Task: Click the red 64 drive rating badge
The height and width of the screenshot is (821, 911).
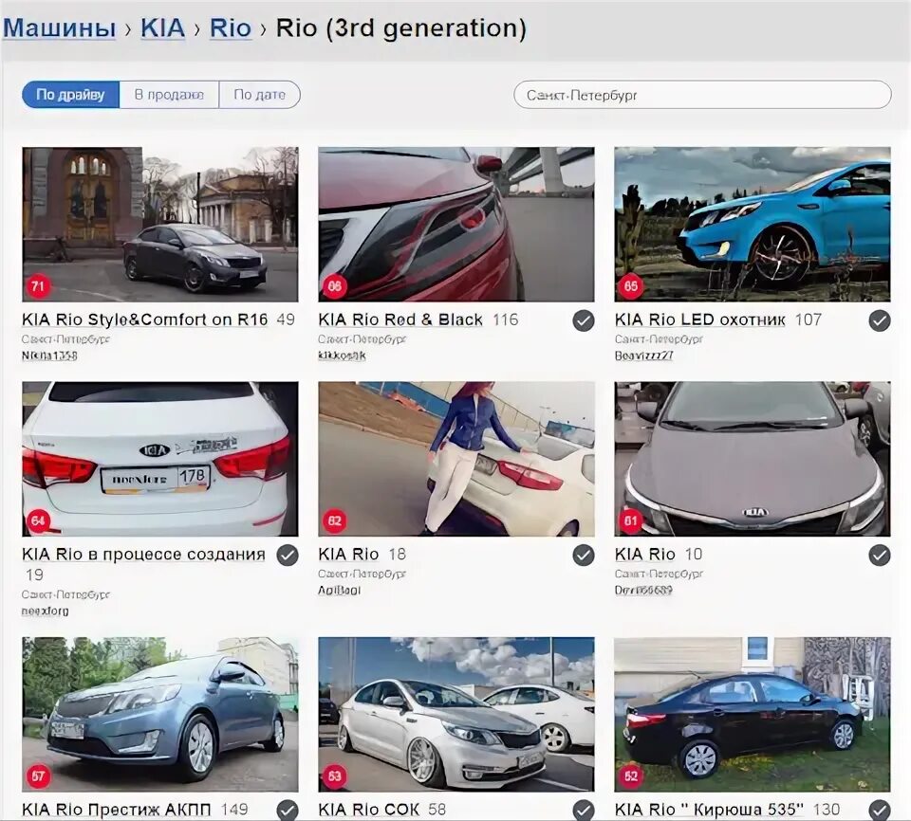Action: 38,520
